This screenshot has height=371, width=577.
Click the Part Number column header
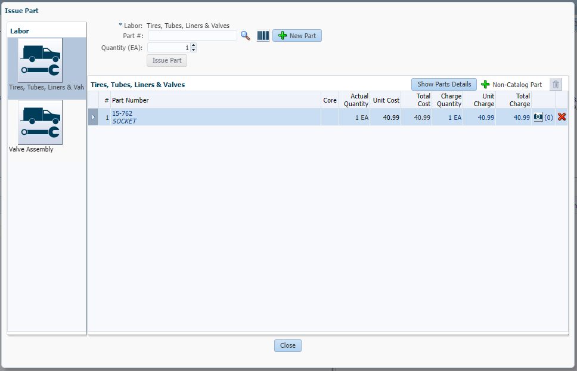coord(131,100)
